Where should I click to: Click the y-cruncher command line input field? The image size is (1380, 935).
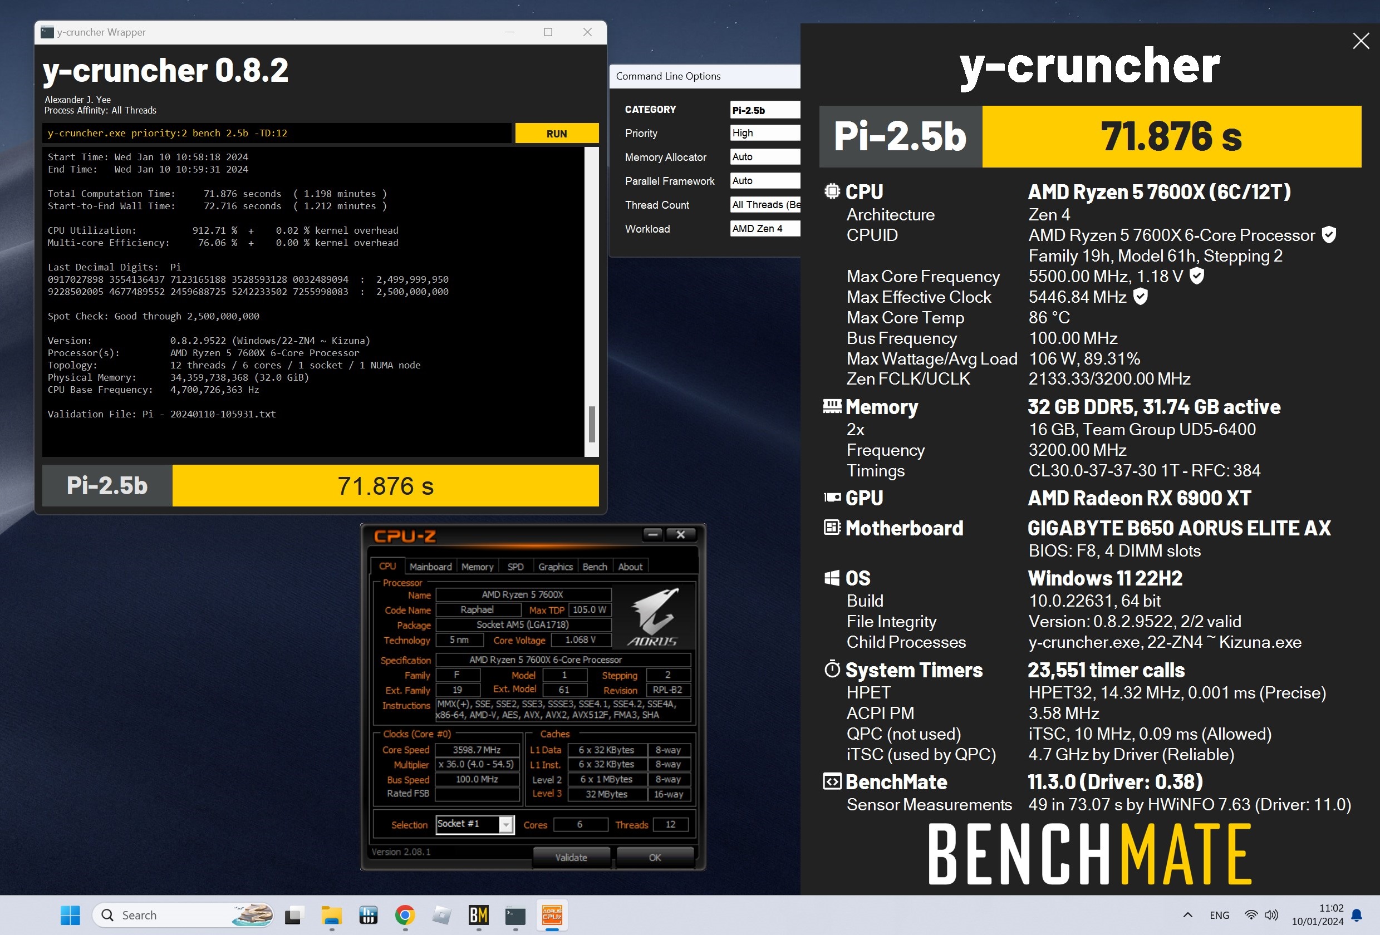point(277,134)
